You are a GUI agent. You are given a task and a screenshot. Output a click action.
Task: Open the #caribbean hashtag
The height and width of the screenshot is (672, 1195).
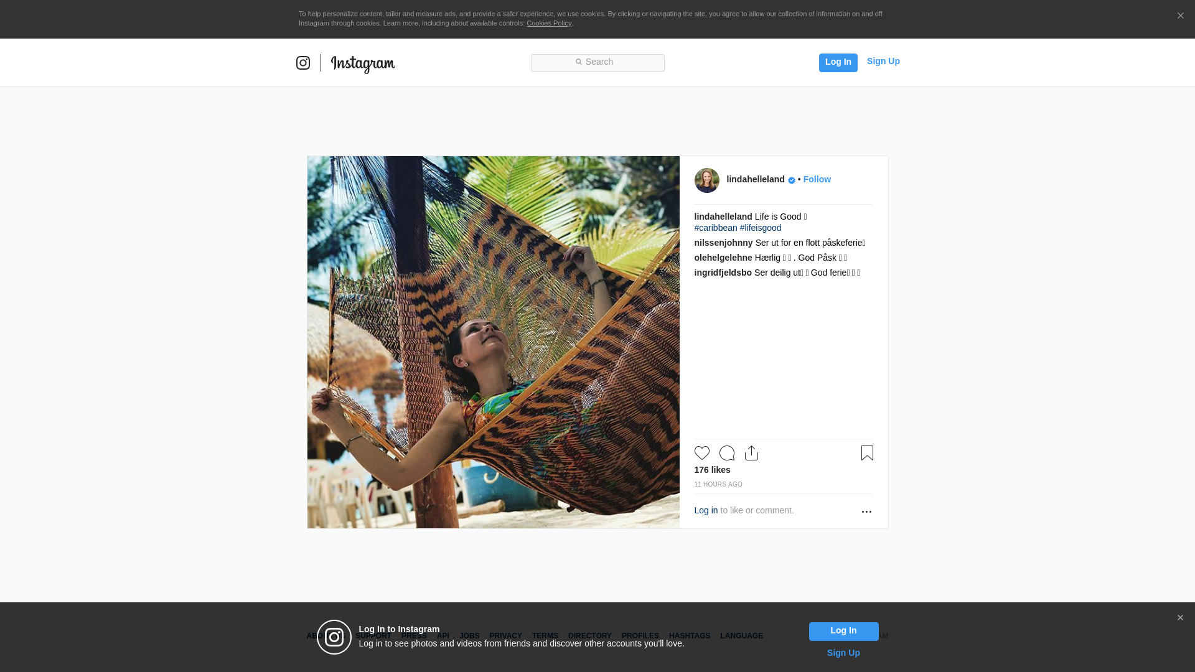(x=716, y=228)
